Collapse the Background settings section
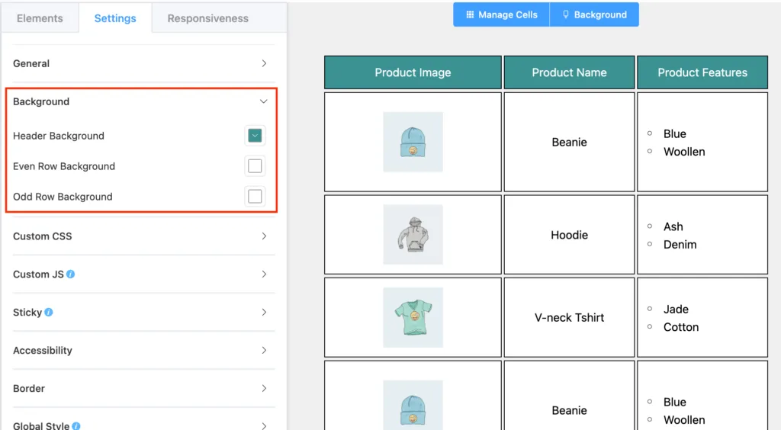The height and width of the screenshot is (430, 781). 140,101
